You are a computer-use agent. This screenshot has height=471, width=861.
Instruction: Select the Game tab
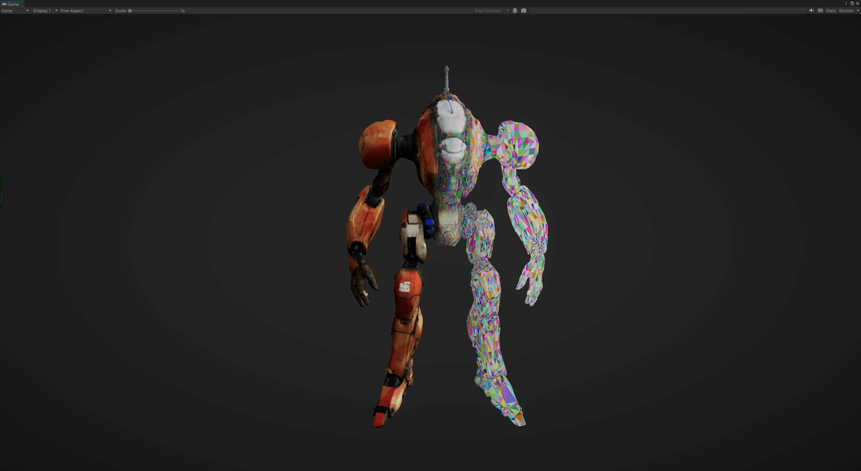click(11, 4)
